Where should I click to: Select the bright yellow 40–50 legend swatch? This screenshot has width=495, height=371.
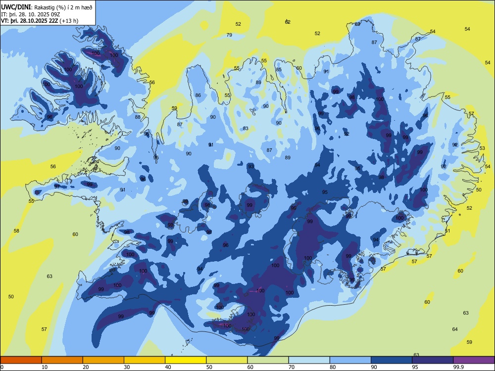(186, 360)
